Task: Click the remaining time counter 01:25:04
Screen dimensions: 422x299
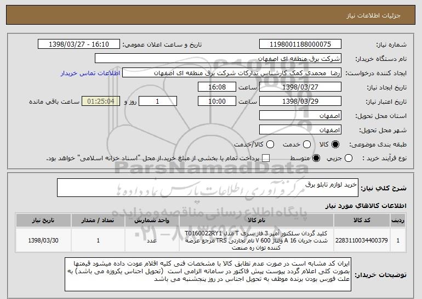Action: [101, 101]
